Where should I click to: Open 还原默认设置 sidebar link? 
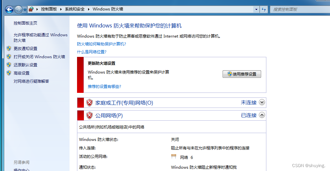coord(25,65)
